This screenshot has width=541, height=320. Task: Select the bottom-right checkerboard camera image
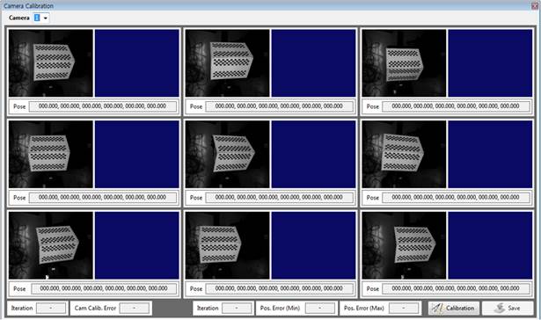404,245
